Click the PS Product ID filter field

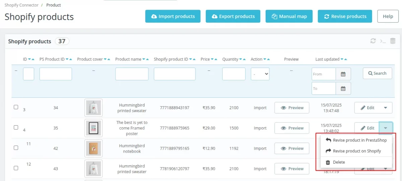pos(56,74)
